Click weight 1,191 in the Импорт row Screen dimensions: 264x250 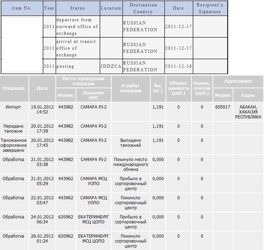[158, 107]
